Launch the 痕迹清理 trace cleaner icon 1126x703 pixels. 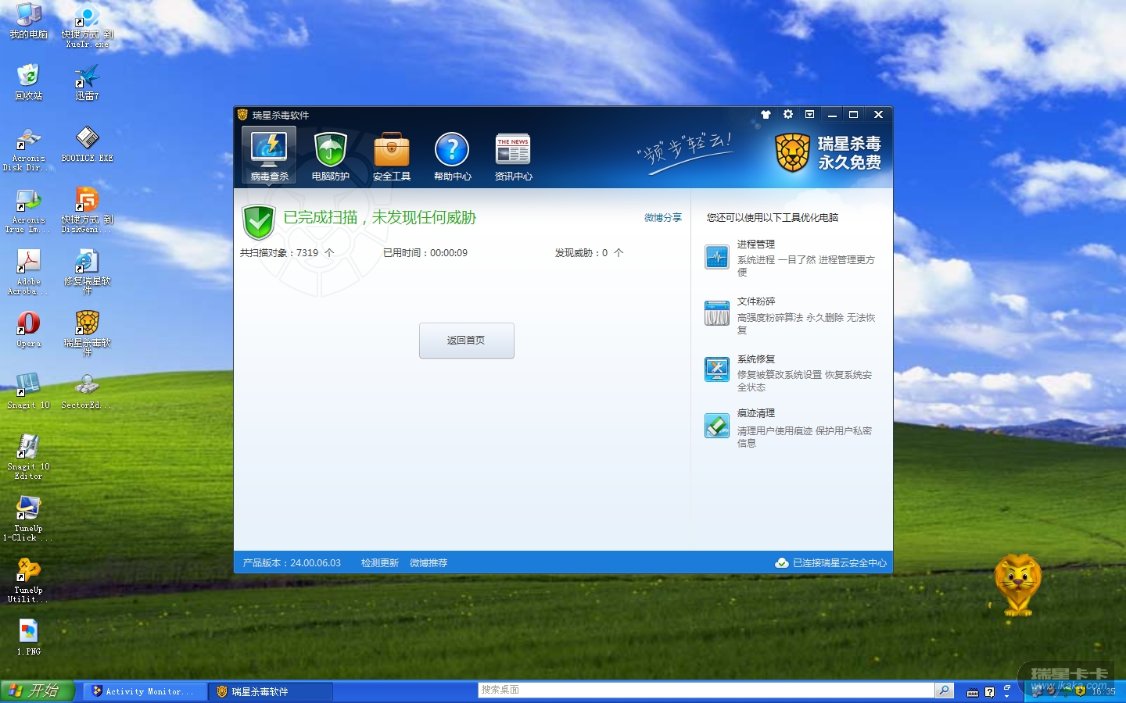[x=716, y=426]
